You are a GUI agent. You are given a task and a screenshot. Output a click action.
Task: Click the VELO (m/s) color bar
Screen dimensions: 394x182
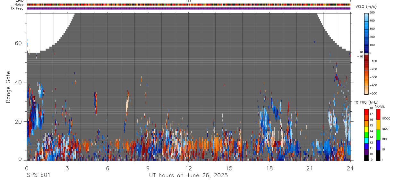coord(366,53)
